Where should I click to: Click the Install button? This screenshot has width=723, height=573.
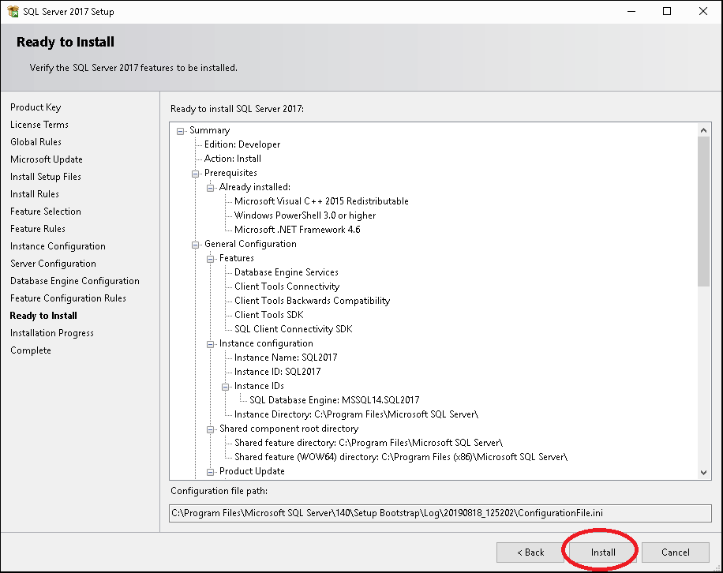(x=603, y=552)
